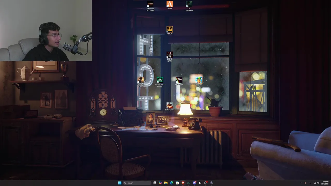Open File Explorer from the taskbar

pos(166,183)
